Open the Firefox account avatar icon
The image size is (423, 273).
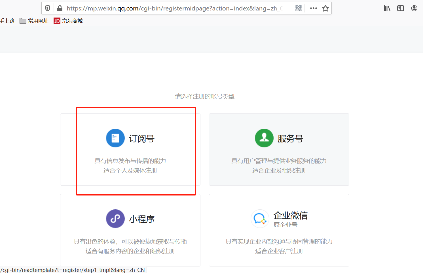414,8
